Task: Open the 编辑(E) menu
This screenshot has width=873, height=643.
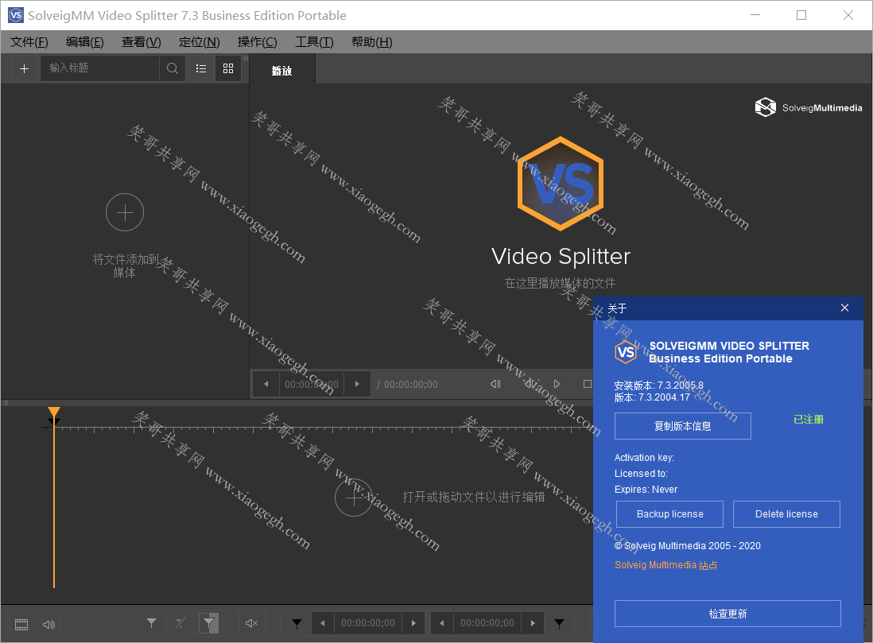Action: 84,42
